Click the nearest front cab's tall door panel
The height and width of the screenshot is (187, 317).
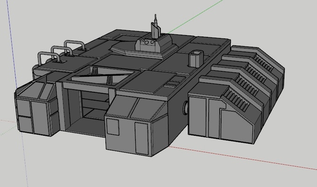click(142, 139)
